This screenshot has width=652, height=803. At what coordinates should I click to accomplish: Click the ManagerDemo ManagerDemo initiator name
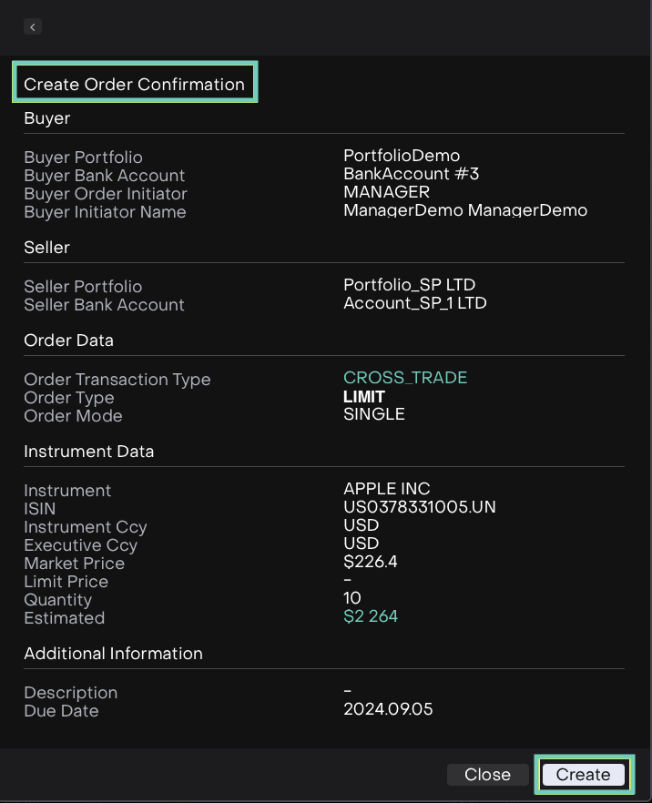(x=465, y=210)
